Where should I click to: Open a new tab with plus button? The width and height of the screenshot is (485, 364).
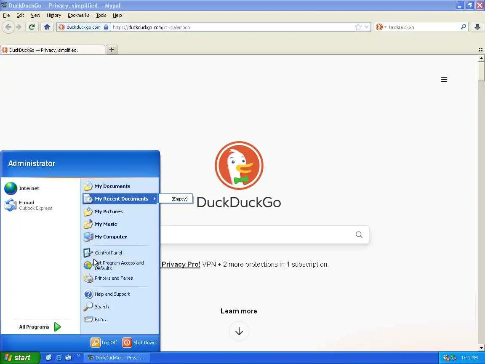point(112,50)
